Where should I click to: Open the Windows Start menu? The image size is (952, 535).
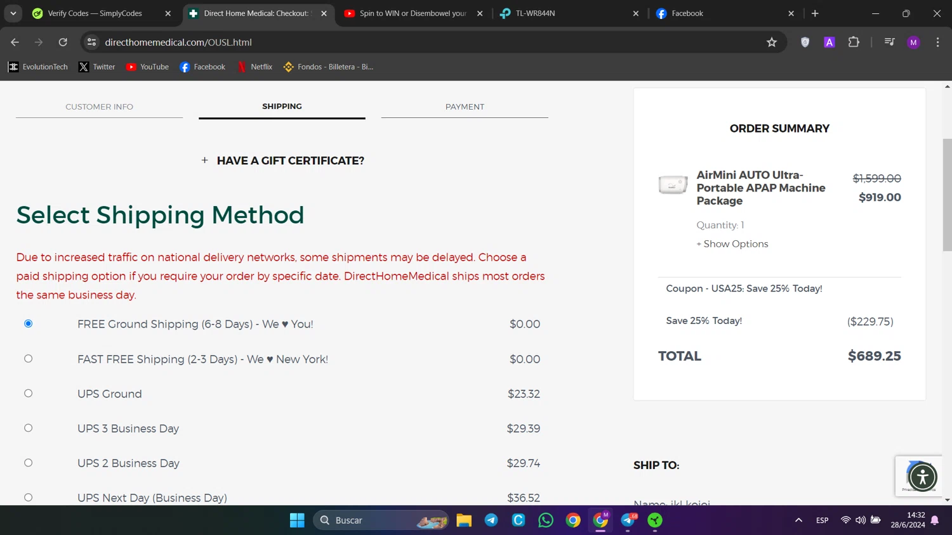click(x=297, y=520)
